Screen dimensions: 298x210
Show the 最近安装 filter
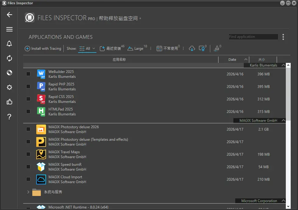[x=111, y=49]
